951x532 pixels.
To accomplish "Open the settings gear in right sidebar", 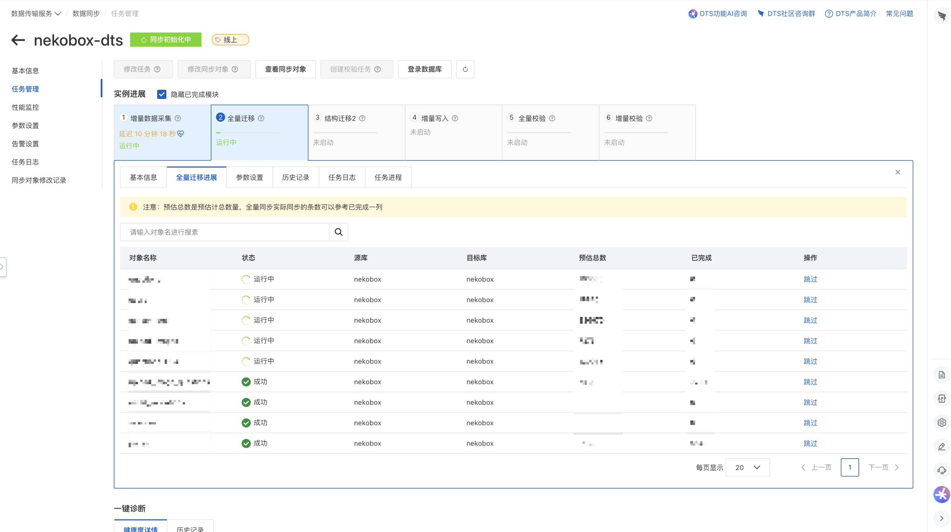I will [x=942, y=423].
